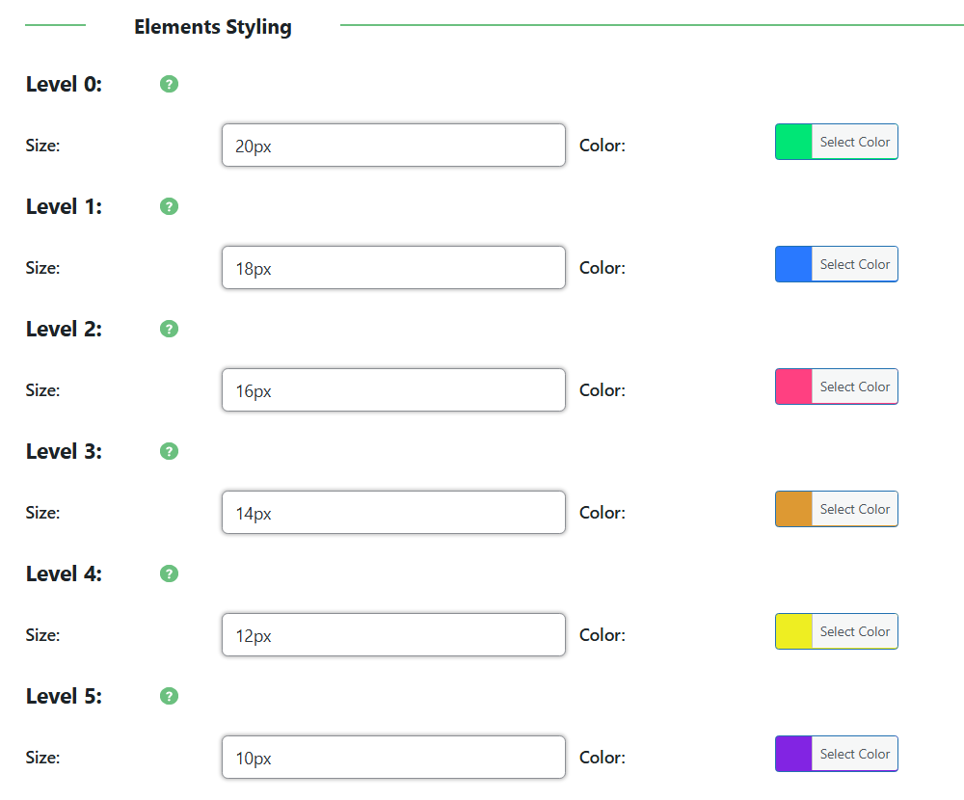Open the orange color swatch for Level 3
The height and width of the screenshot is (800, 964).
click(793, 509)
